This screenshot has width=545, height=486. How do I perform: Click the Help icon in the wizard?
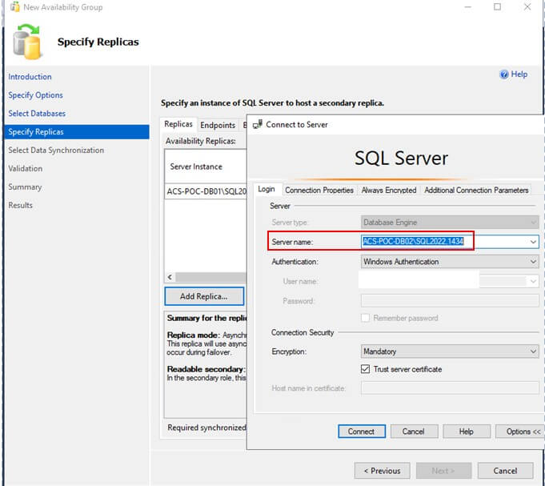(x=504, y=74)
